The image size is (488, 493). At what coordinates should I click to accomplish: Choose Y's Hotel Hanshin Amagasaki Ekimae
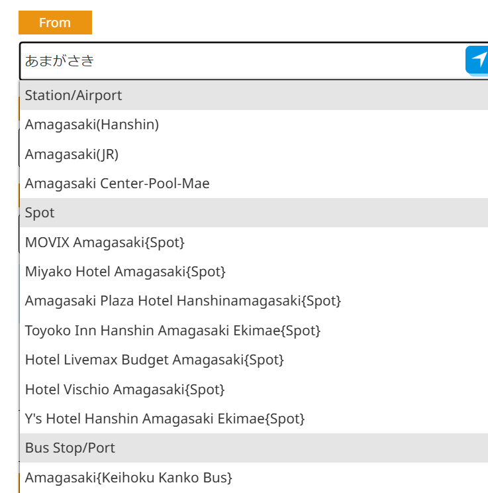165,419
